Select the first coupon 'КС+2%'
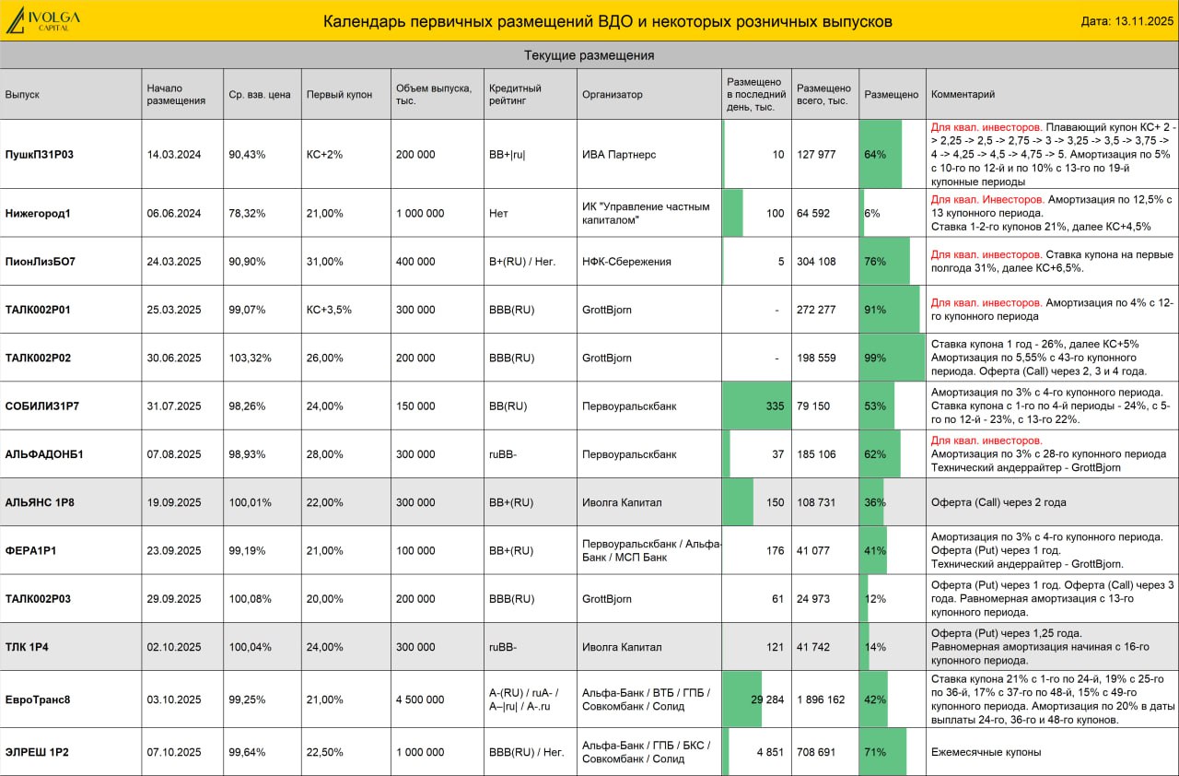This screenshot has width=1179, height=776. pos(324,154)
